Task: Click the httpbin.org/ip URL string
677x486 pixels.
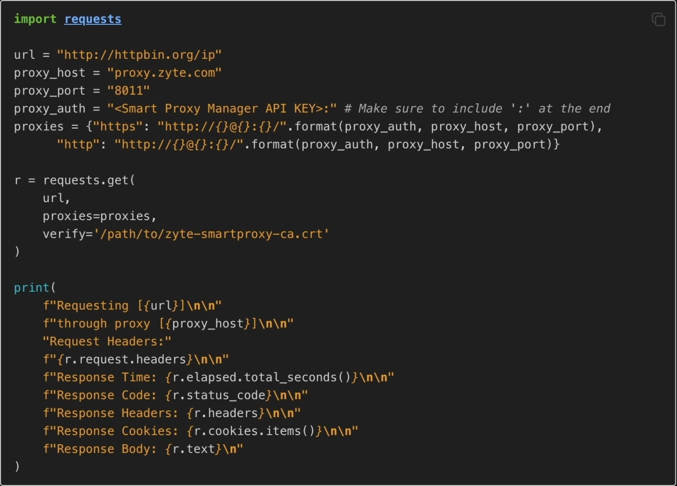Action: (x=139, y=55)
